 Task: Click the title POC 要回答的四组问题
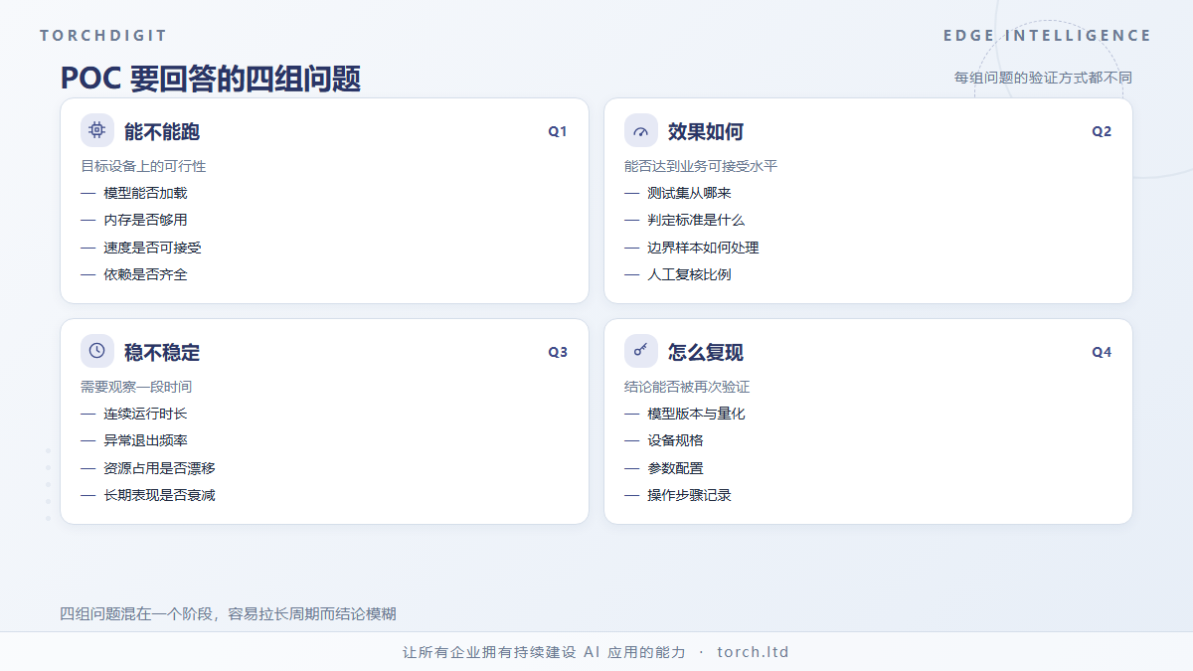tap(210, 79)
